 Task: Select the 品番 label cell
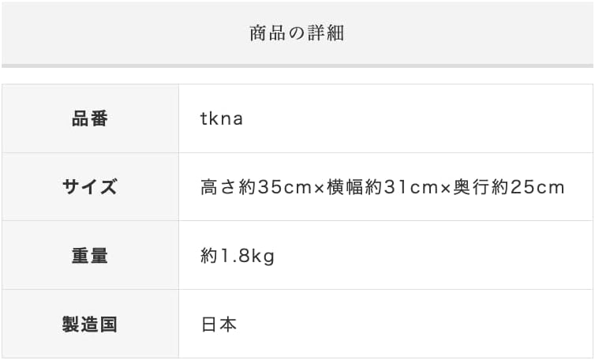tap(90, 118)
